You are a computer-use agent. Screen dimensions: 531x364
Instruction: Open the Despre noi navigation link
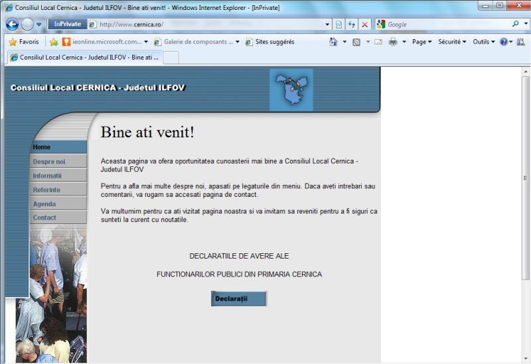50,161
